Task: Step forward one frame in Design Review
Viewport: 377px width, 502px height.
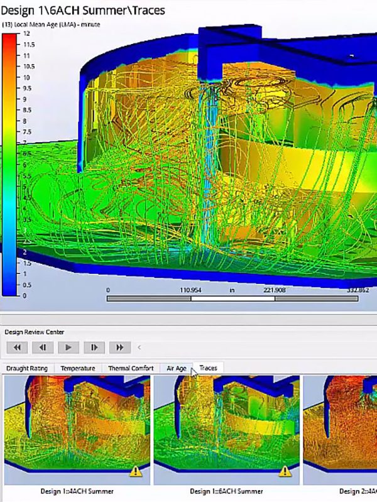Action: [x=94, y=347]
